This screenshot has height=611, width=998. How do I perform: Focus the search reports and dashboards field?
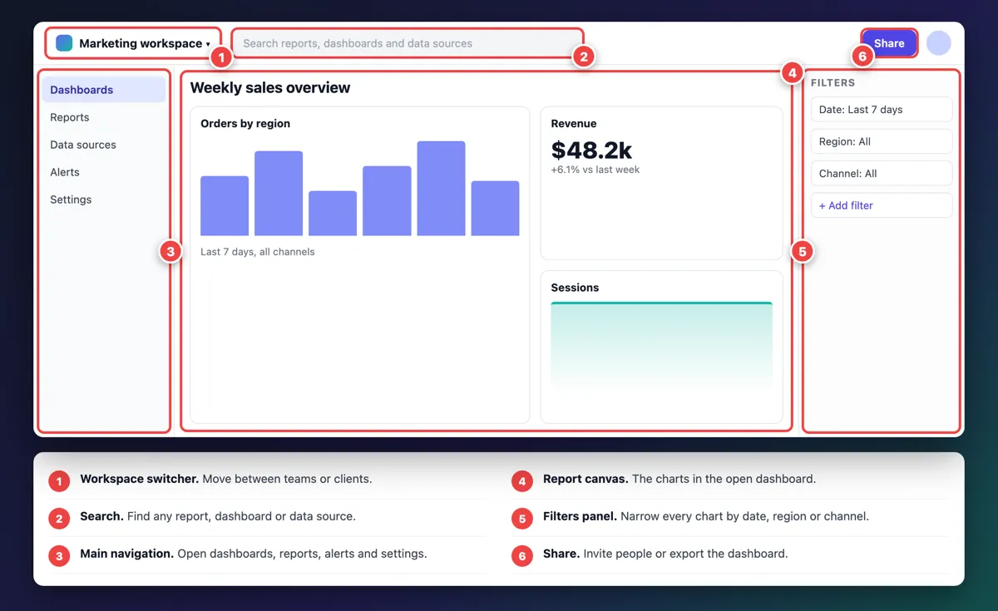[x=408, y=43]
